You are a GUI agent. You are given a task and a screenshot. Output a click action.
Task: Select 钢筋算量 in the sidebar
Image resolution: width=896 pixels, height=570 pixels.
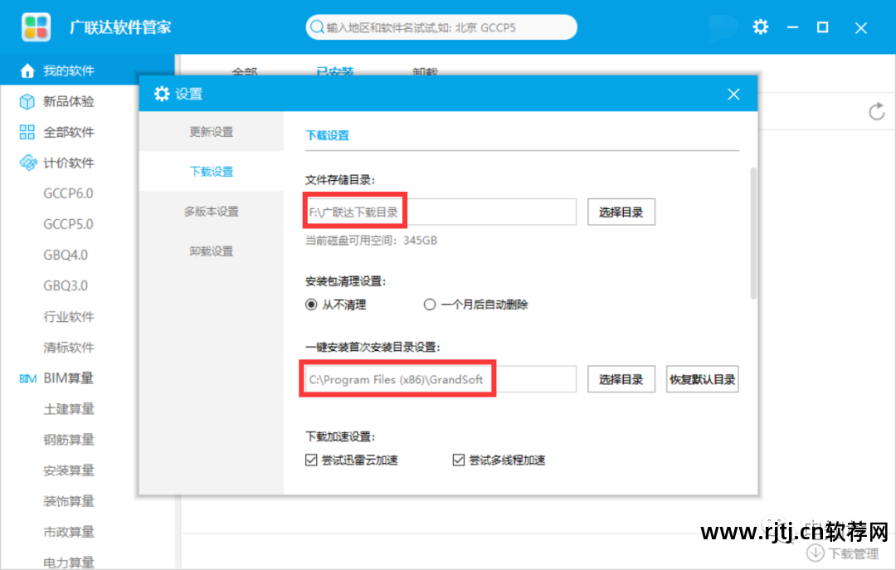coord(69,440)
